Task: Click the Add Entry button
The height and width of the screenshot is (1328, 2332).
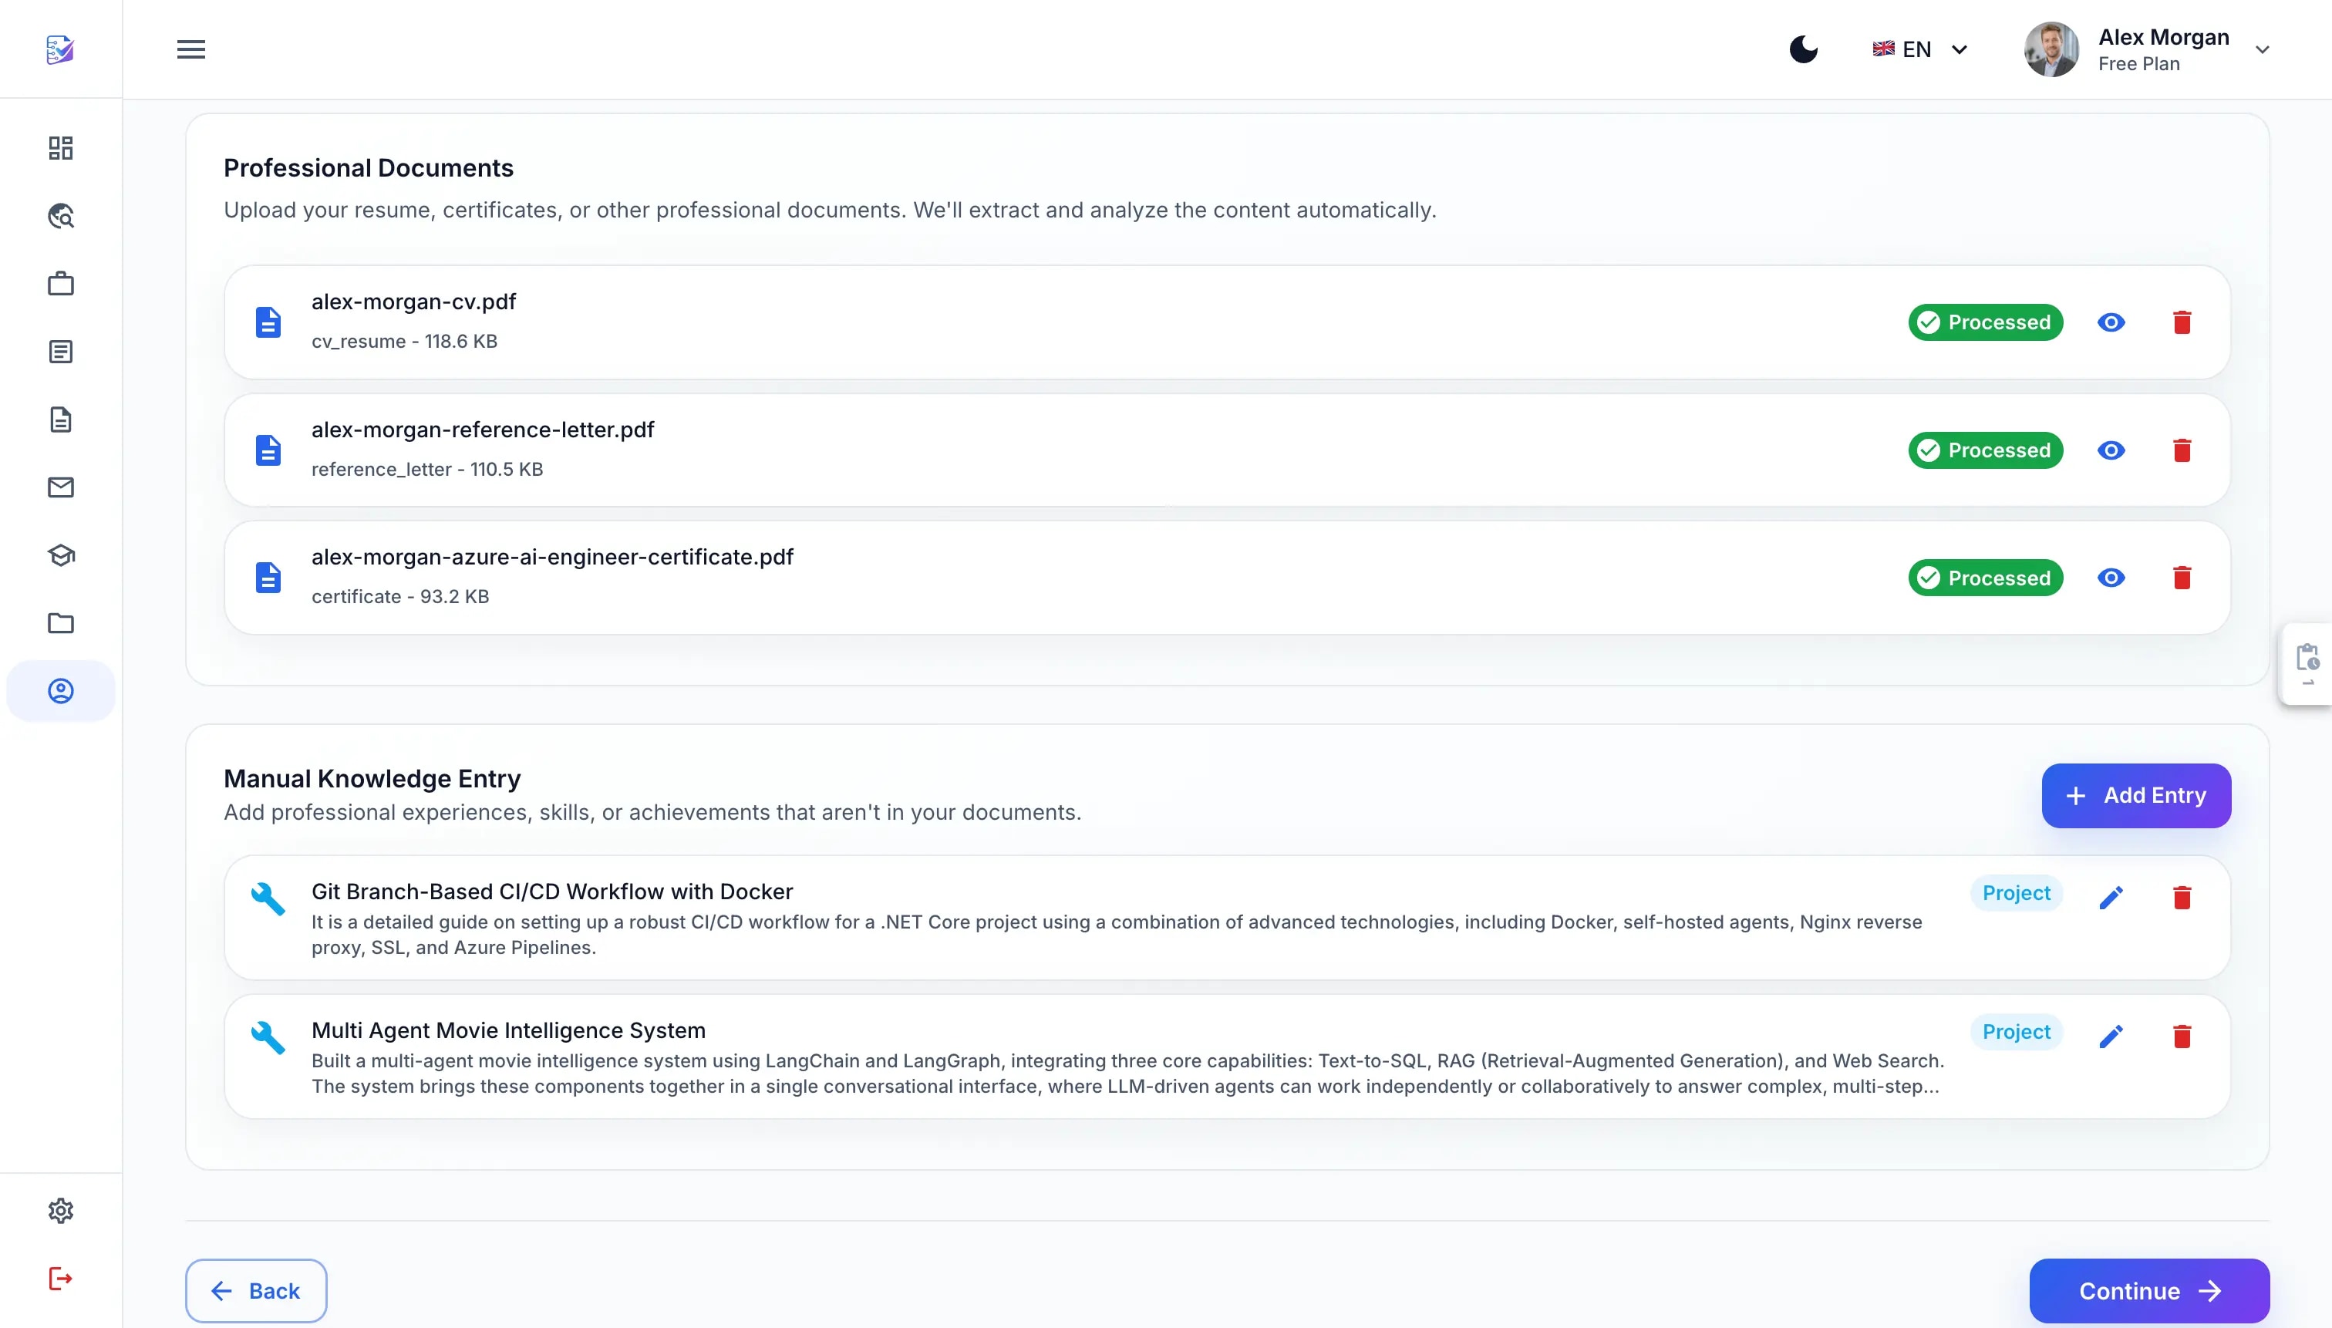Action: (2136, 795)
